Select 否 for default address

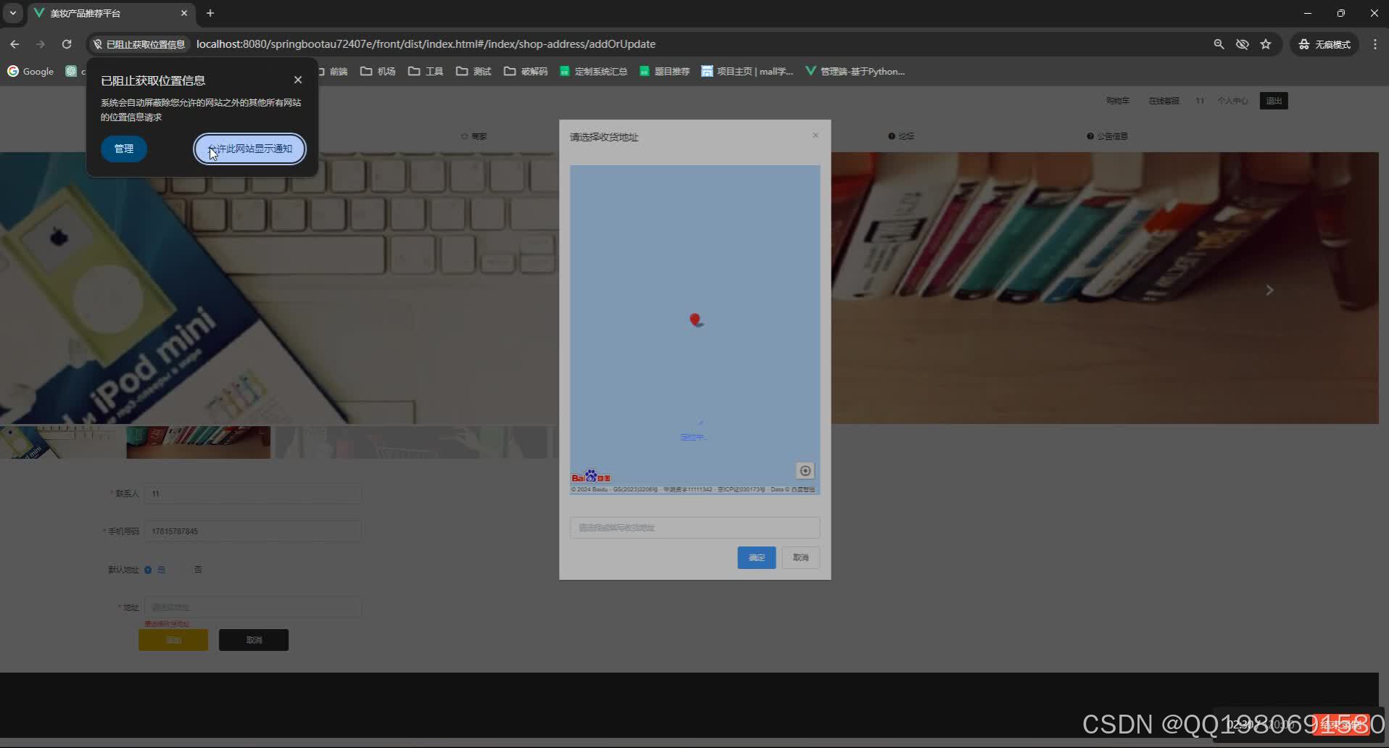click(x=194, y=570)
